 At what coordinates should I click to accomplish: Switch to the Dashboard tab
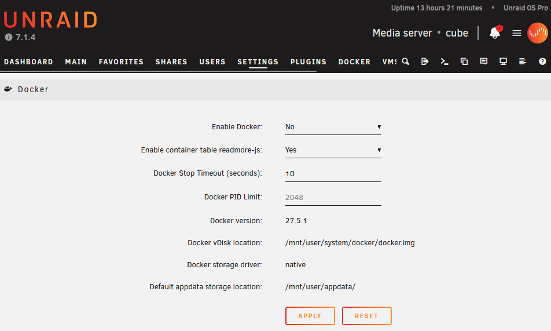[28, 62]
